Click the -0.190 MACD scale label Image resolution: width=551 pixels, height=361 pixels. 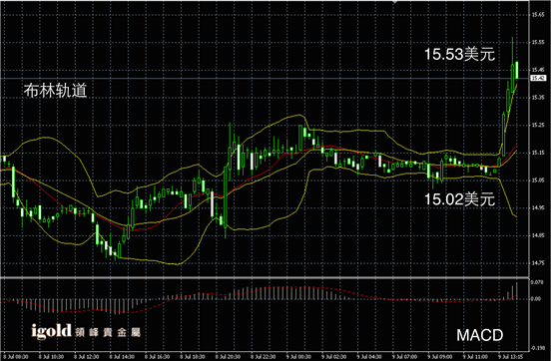tap(537, 348)
